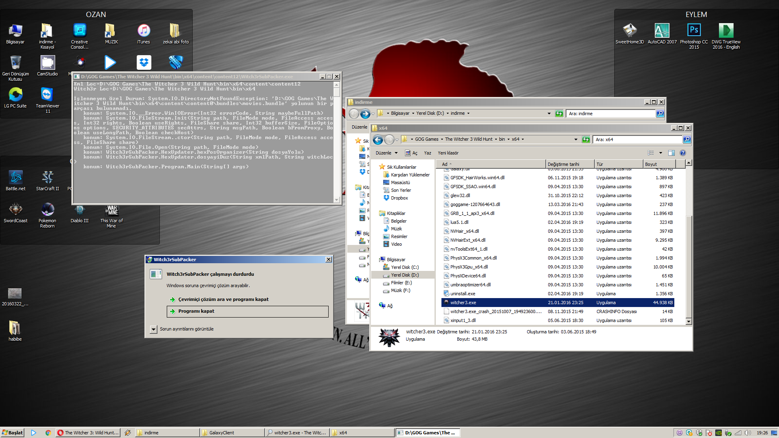Open SwordCoast desktop shortcut
Screen dimensions: 779x438
pyautogui.click(x=15, y=213)
